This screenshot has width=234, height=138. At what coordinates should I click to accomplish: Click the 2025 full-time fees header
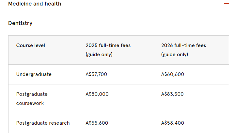(108, 45)
